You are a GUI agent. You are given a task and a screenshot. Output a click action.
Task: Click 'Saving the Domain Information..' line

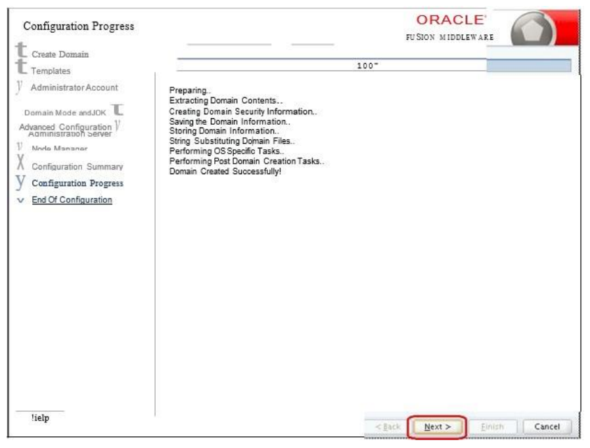229,122
